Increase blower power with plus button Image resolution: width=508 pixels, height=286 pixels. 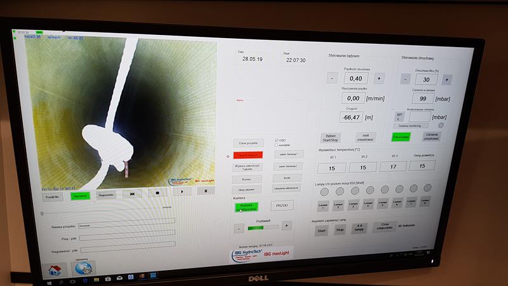447,79
